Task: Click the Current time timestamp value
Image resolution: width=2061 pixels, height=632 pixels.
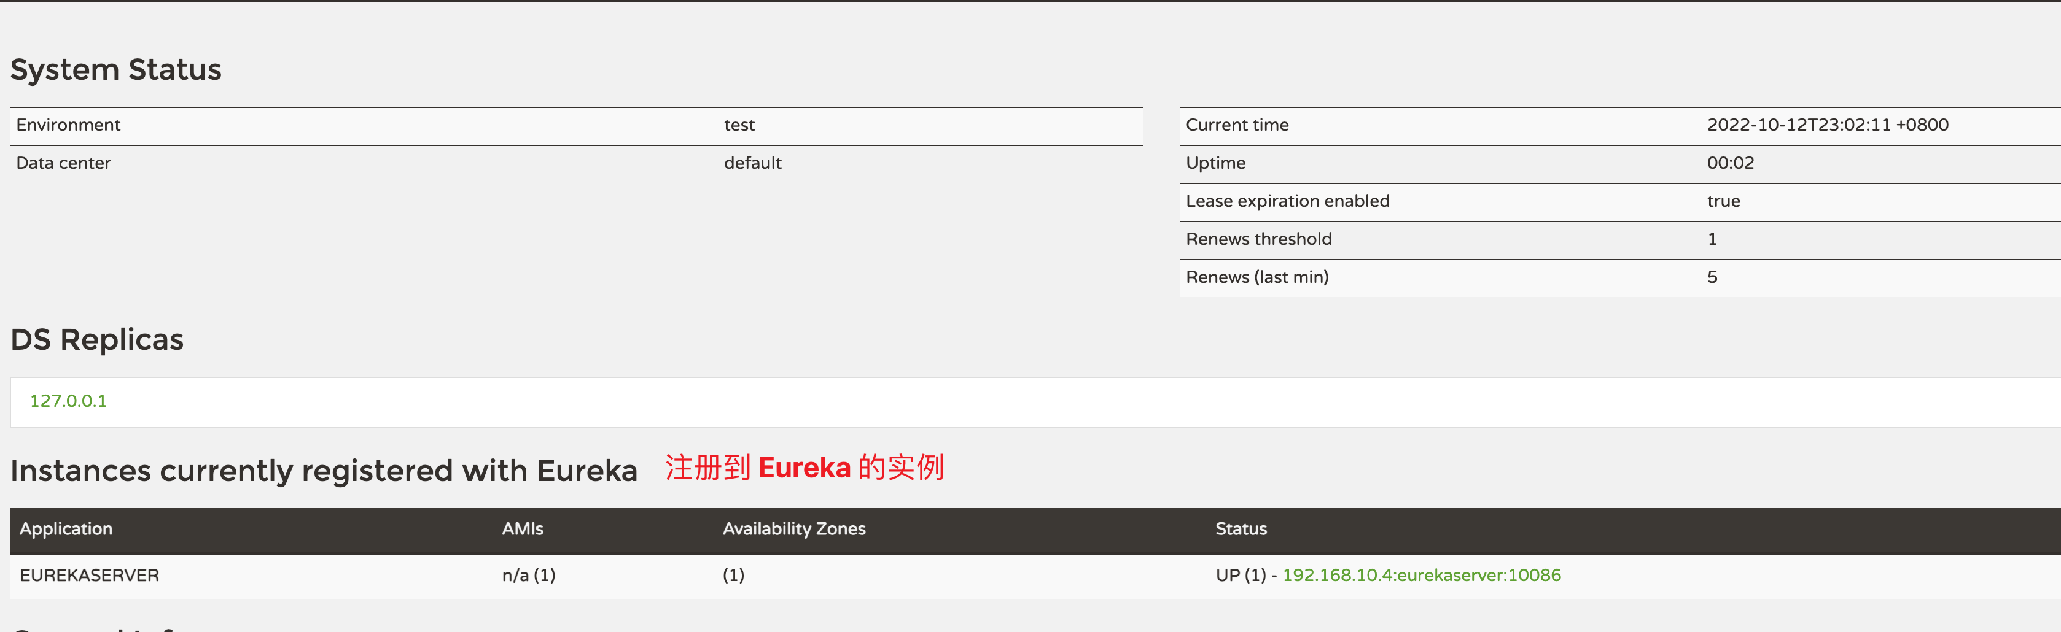Action: [1826, 125]
